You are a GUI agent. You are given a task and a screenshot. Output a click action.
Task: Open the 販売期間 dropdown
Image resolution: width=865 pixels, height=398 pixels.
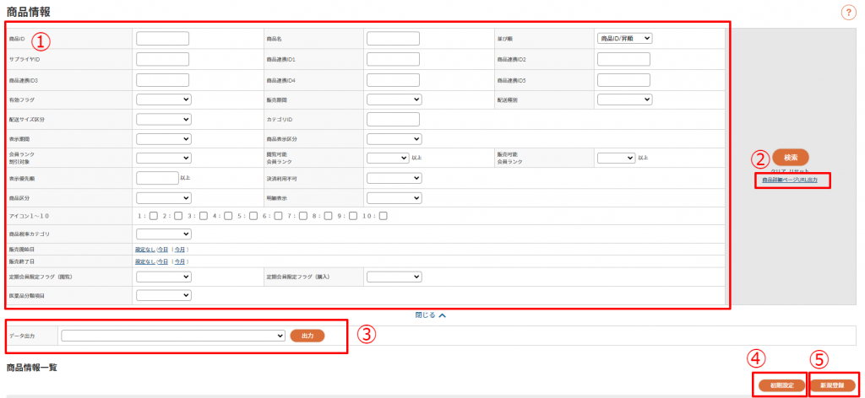[x=394, y=99]
